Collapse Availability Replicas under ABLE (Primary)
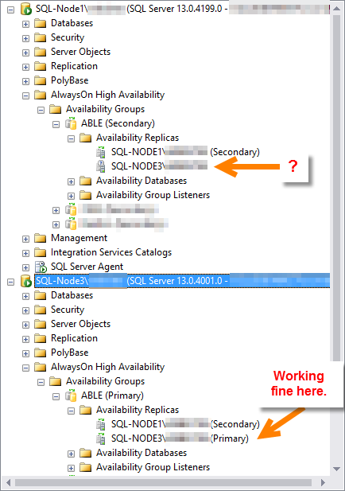 click(x=71, y=411)
